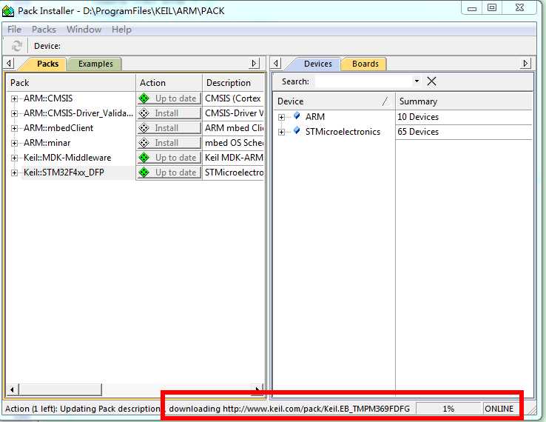The height and width of the screenshot is (422, 546).
Task: Click the right arrow after the Examples tab
Action: 255,64
